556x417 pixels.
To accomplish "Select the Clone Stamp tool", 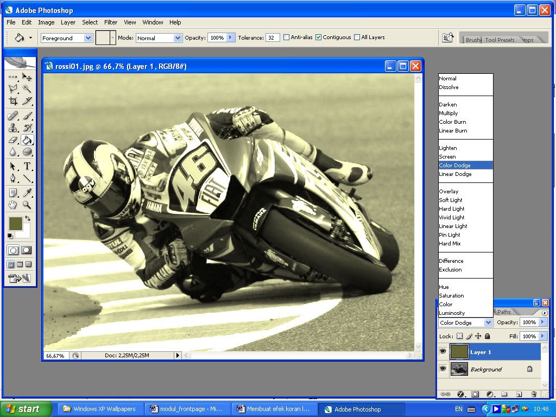I will [13, 128].
